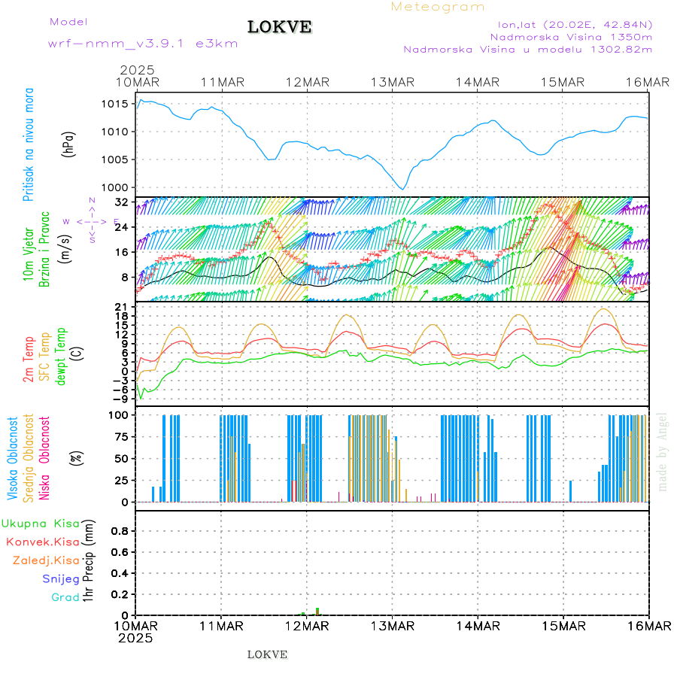Click the made by Angel watermark
The width and height of the screenshot is (677, 677).
[x=663, y=451]
